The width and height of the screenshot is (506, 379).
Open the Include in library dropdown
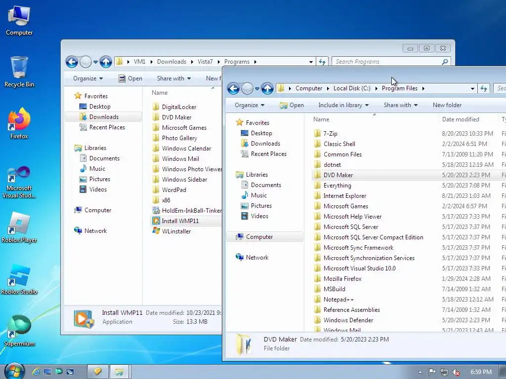[343, 105]
